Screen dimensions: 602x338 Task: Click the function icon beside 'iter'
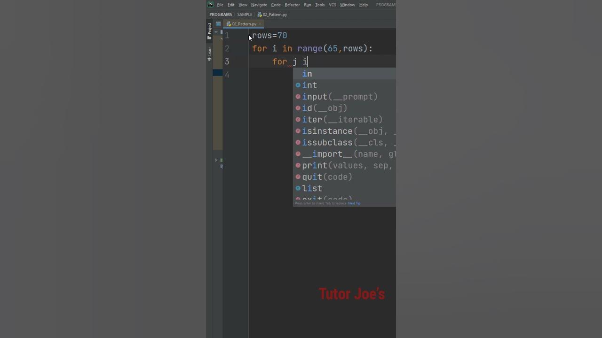(x=298, y=120)
